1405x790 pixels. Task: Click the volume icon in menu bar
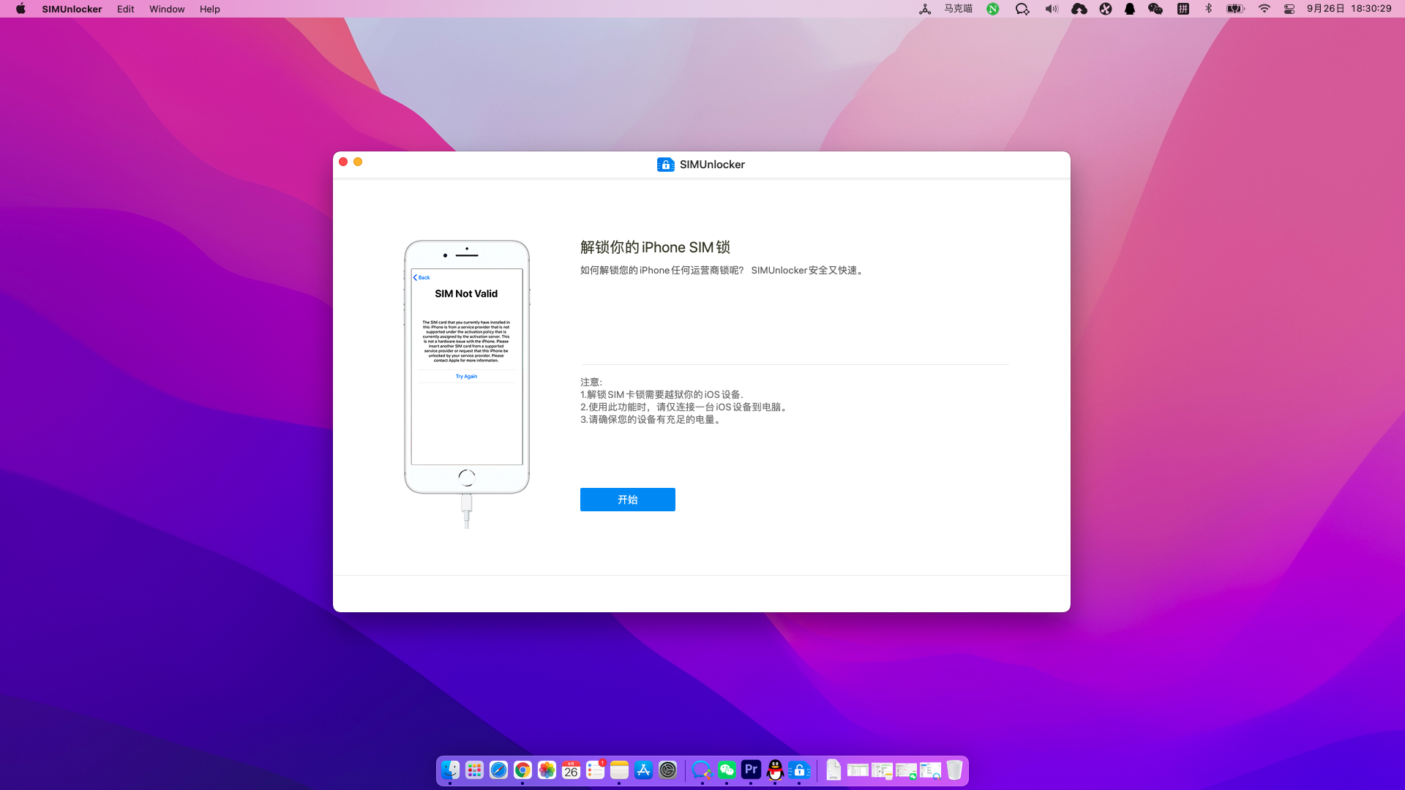tap(1052, 9)
